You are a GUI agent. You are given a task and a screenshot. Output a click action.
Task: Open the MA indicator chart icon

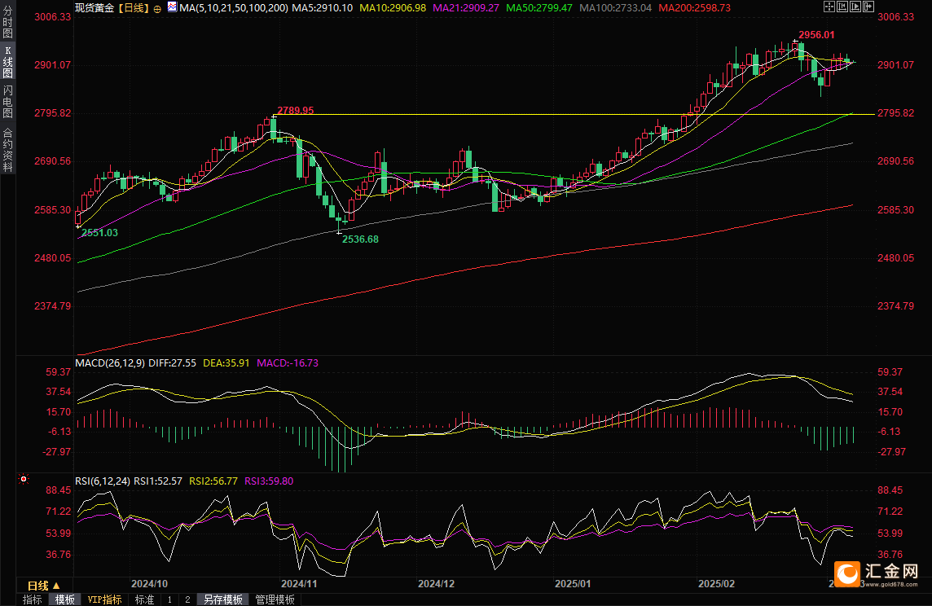point(172,7)
